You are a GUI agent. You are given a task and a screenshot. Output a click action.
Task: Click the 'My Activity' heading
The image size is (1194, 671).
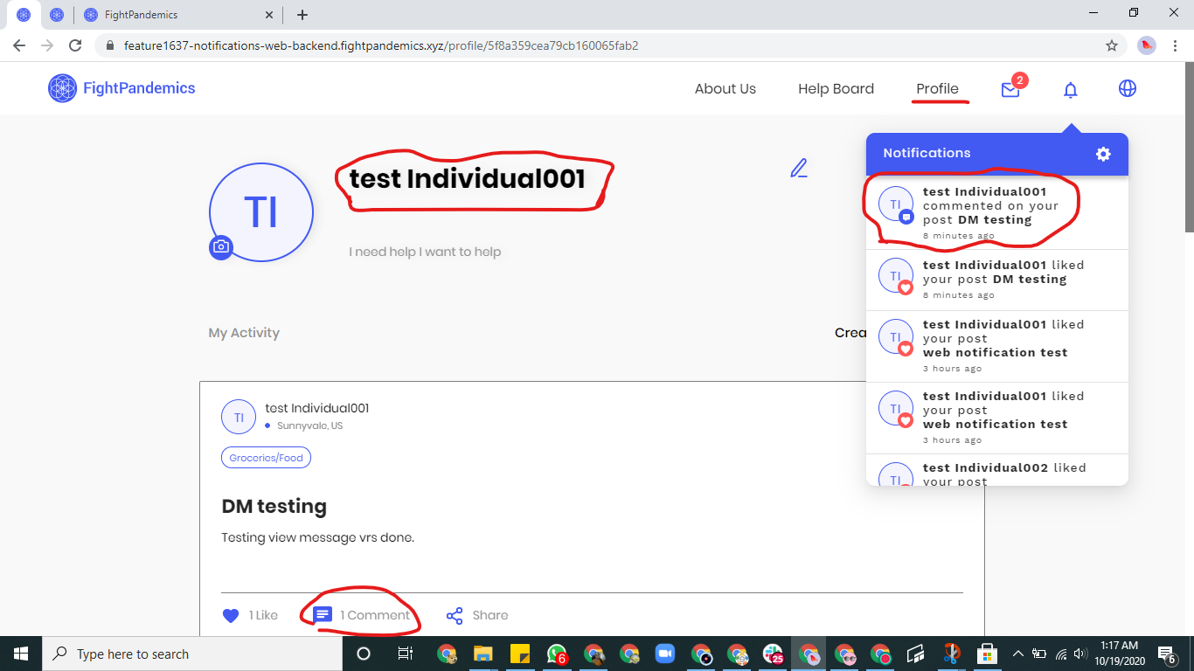(x=244, y=333)
